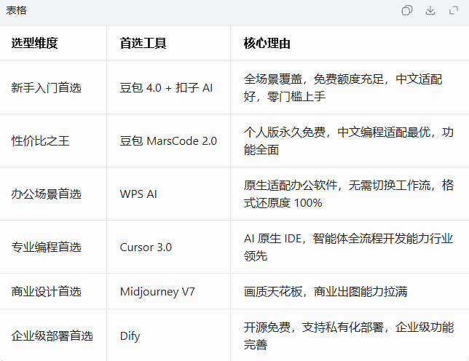Click the reason text starting 开源免费
The height and width of the screenshot is (361, 469).
[x=348, y=336]
